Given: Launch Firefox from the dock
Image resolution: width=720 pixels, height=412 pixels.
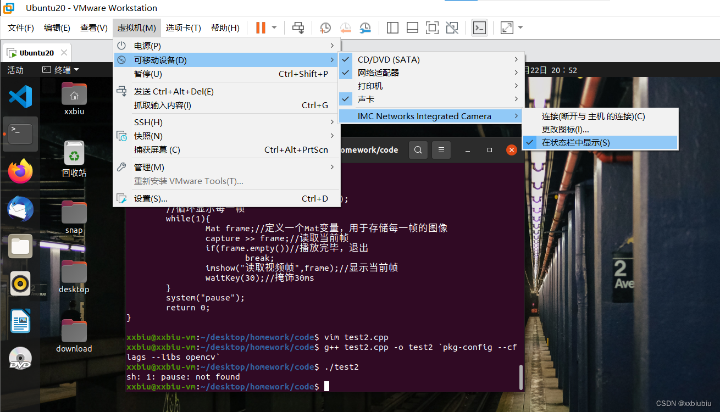Looking at the screenshot, I should 20,171.
